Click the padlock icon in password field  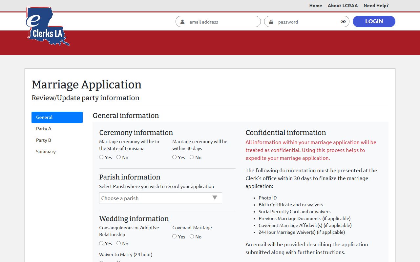(x=271, y=22)
